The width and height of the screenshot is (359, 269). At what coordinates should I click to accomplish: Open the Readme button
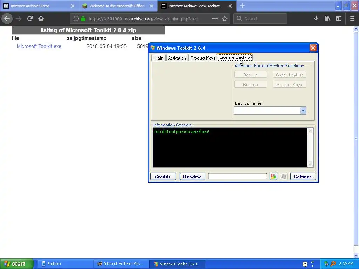click(192, 177)
